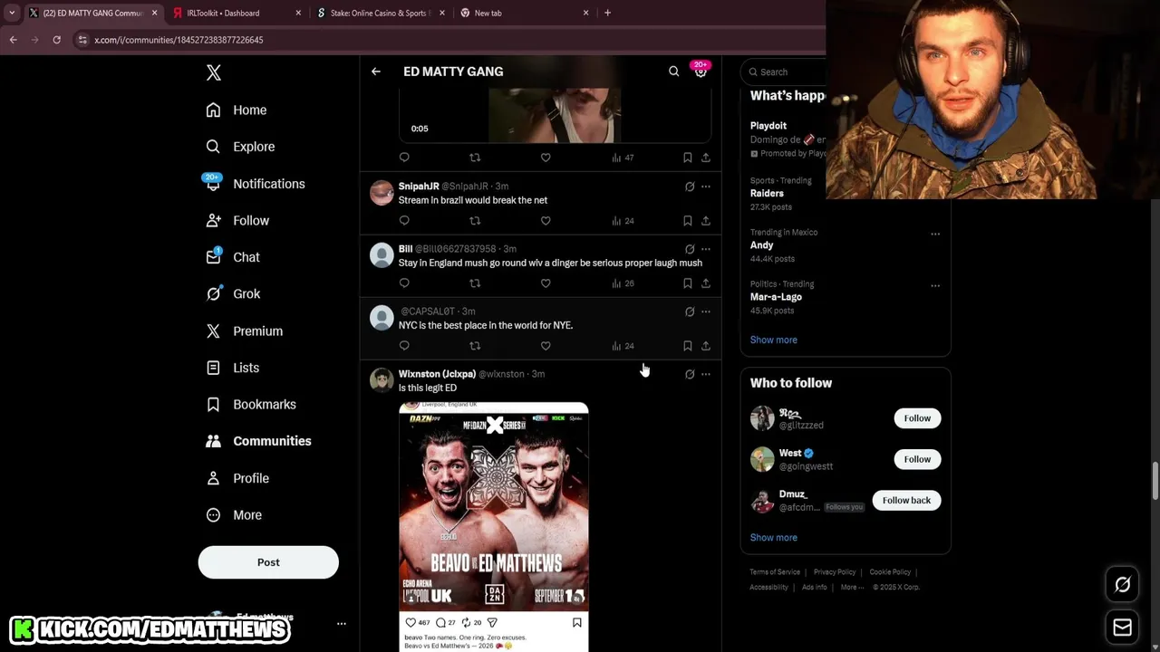The width and height of the screenshot is (1160, 652).
Task: Open a new browser tab
Action: (607, 13)
